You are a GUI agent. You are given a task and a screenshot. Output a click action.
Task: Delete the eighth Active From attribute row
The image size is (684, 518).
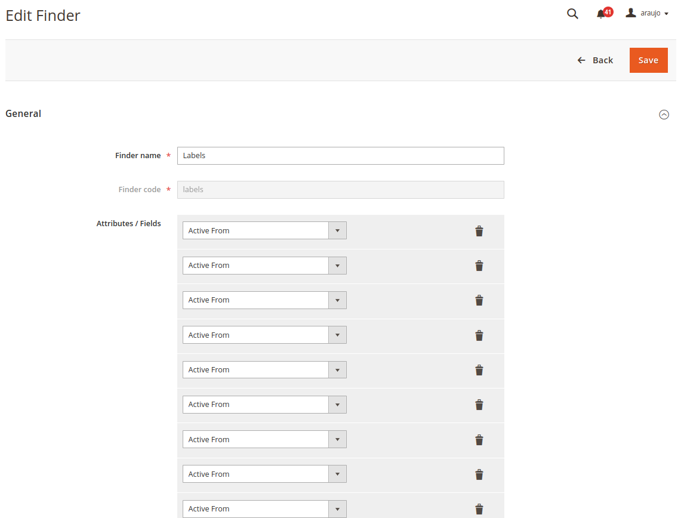point(479,474)
